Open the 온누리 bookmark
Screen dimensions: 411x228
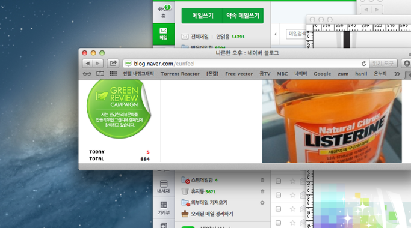tap(380, 74)
